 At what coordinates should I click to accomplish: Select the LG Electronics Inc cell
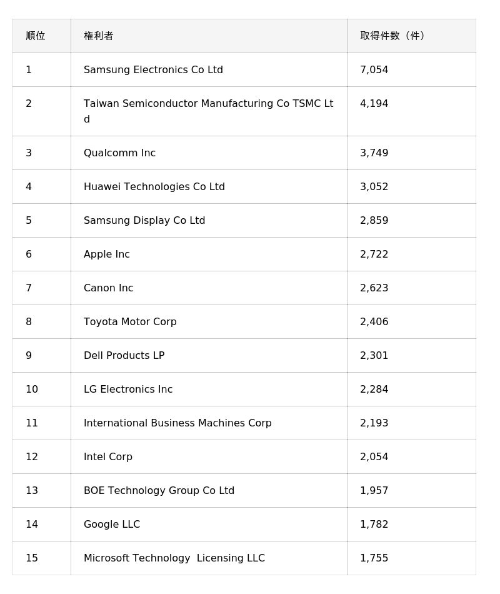click(128, 390)
